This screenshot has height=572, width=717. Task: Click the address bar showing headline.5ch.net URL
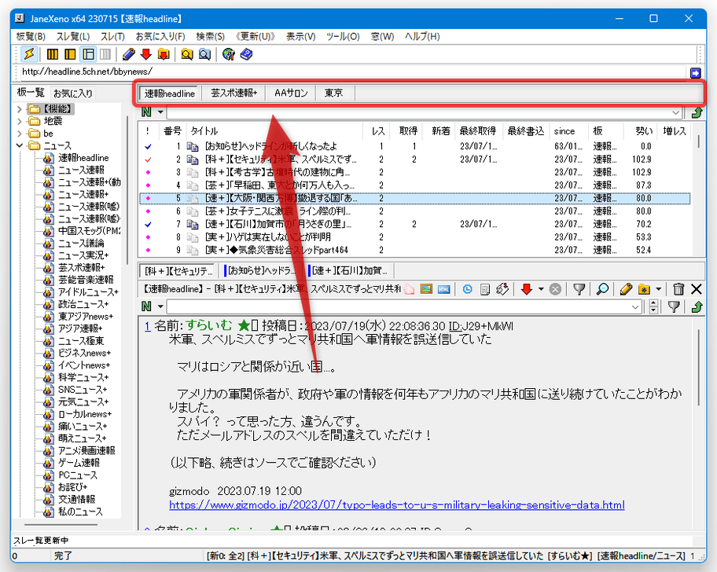click(353, 72)
